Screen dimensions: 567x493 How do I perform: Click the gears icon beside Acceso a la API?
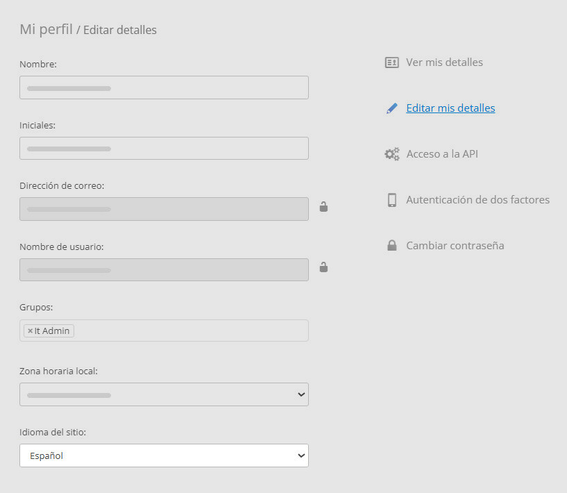point(392,154)
